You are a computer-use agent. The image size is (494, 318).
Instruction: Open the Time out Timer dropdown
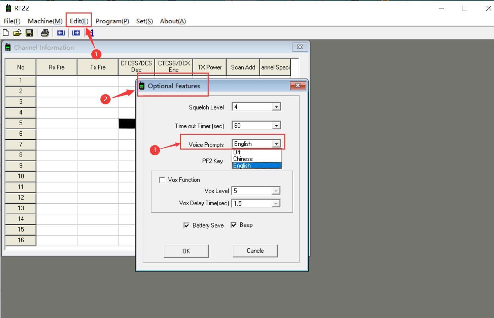click(x=276, y=126)
